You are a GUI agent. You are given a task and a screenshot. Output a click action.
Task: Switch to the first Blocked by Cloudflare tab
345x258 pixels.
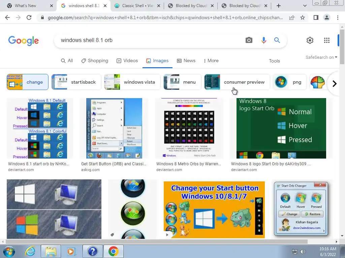[191, 6]
